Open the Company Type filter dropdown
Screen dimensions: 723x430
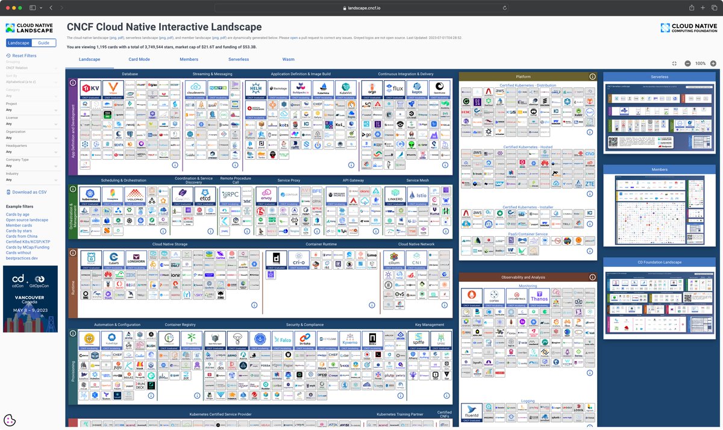pyautogui.click(x=32, y=166)
